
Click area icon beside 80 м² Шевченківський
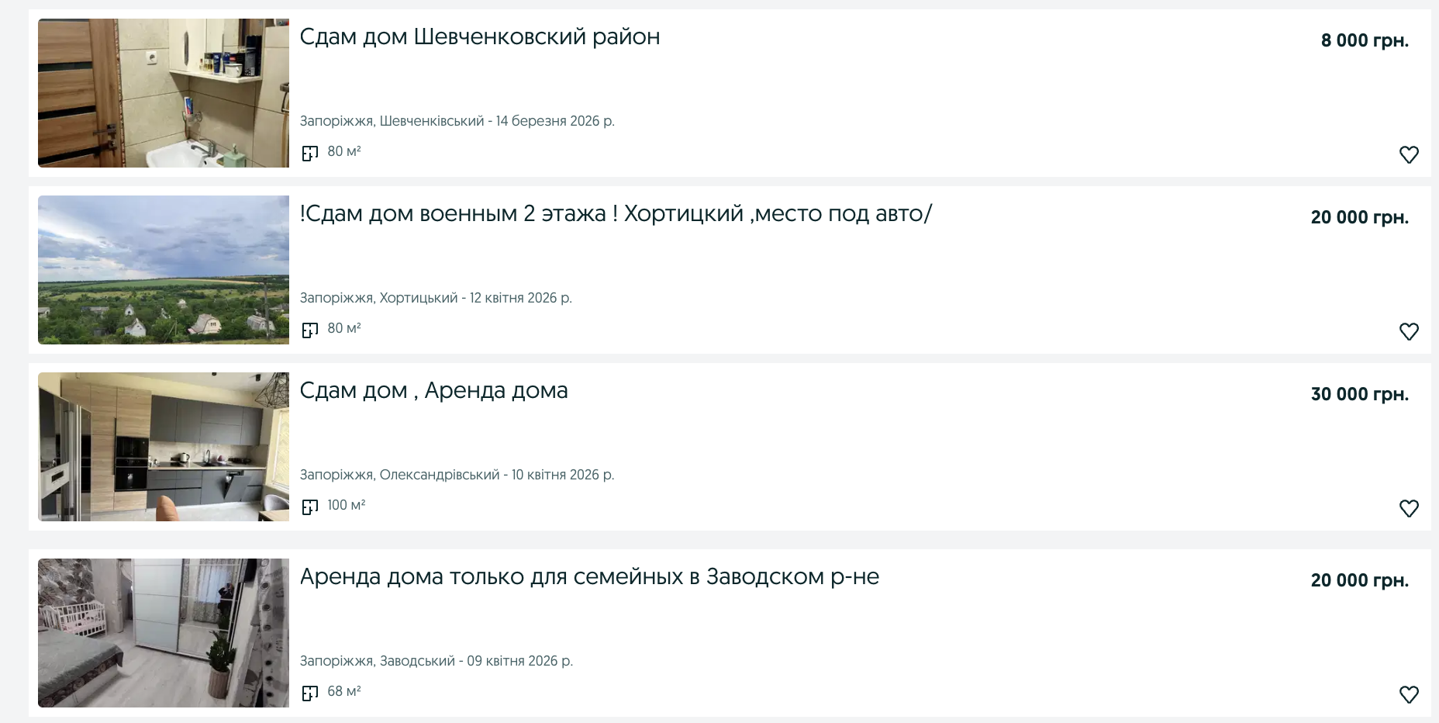310,153
